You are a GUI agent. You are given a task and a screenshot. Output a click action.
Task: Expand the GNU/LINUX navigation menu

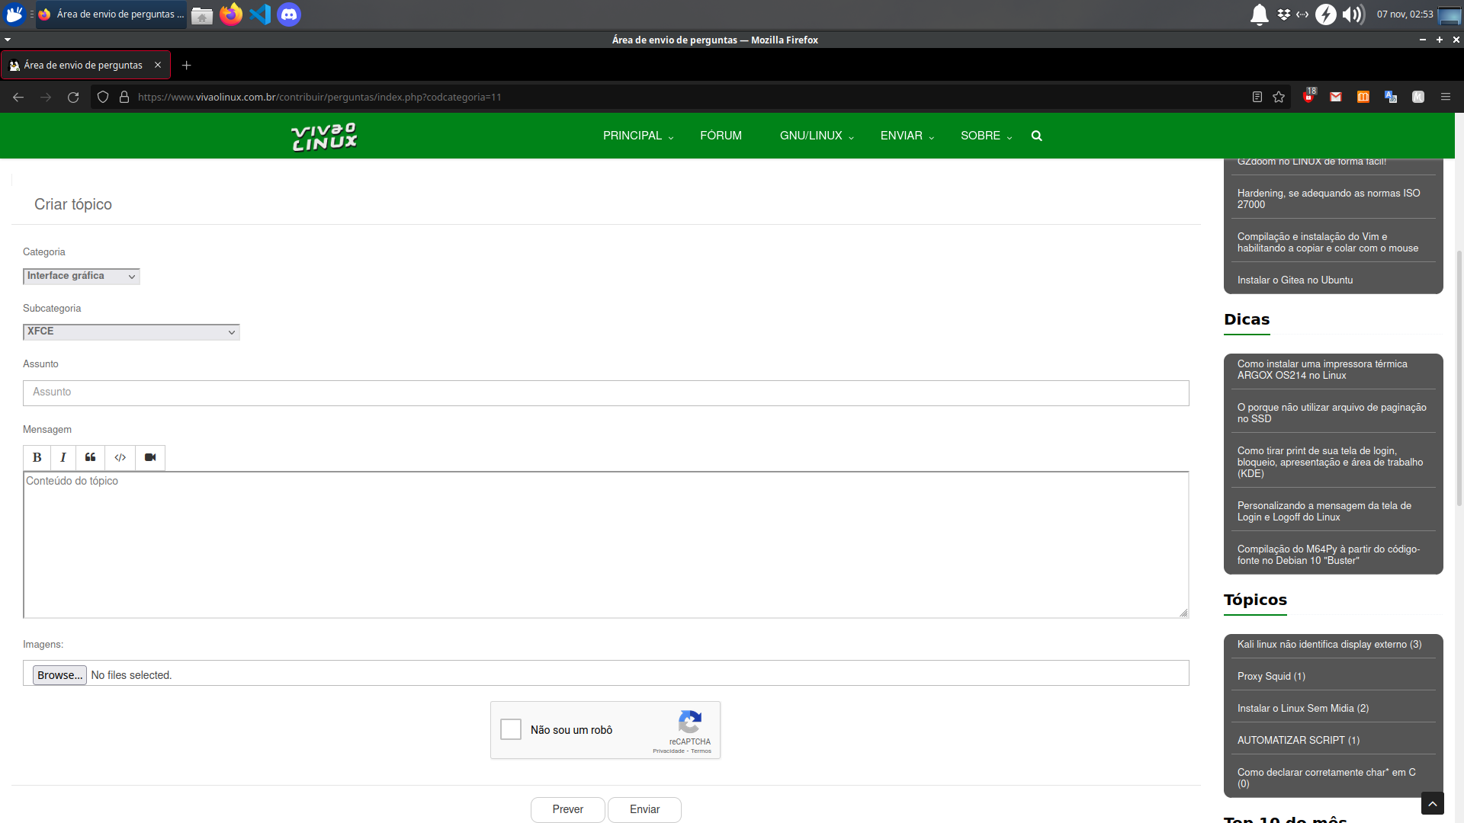[x=816, y=136]
